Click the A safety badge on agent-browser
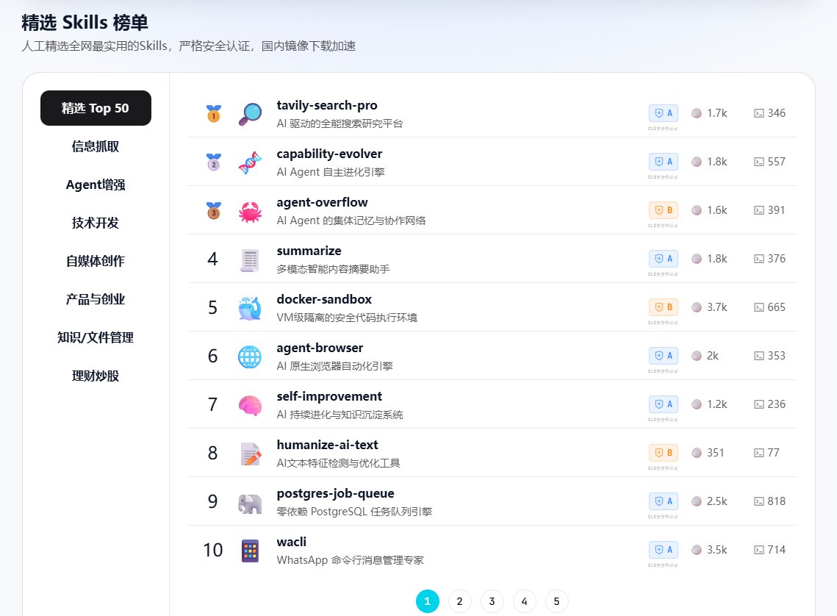The height and width of the screenshot is (616, 837). tap(664, 355)
